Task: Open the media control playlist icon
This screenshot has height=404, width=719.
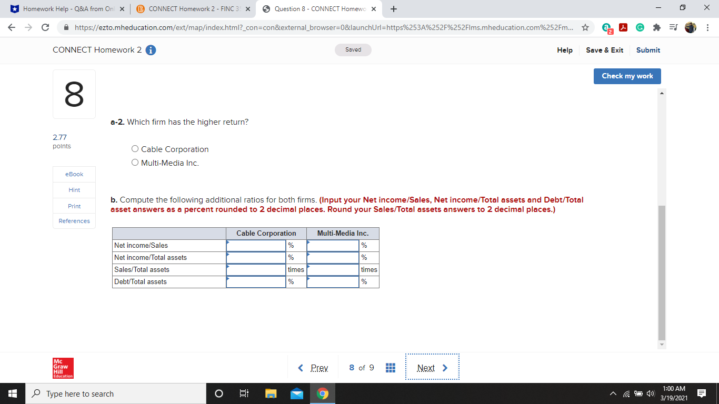Action: 673,27
